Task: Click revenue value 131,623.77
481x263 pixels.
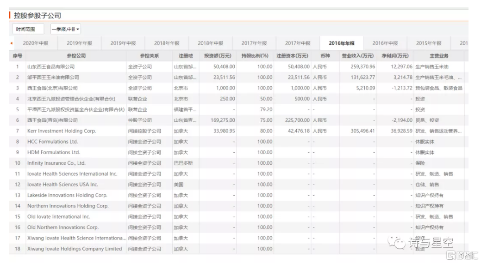Action: tap(362, 78)
